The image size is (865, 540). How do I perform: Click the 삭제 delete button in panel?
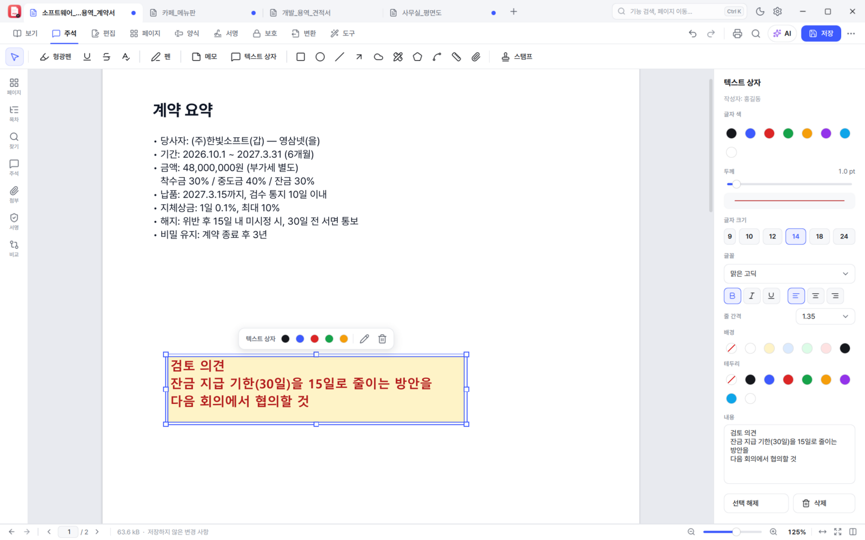824,503
